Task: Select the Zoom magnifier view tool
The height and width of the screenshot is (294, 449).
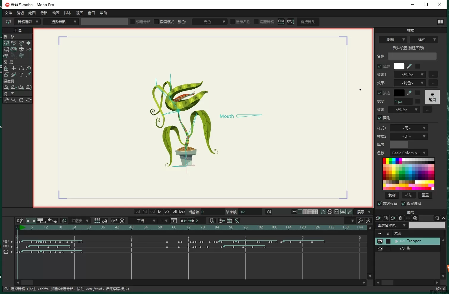Action: click(x=14, y=100)
